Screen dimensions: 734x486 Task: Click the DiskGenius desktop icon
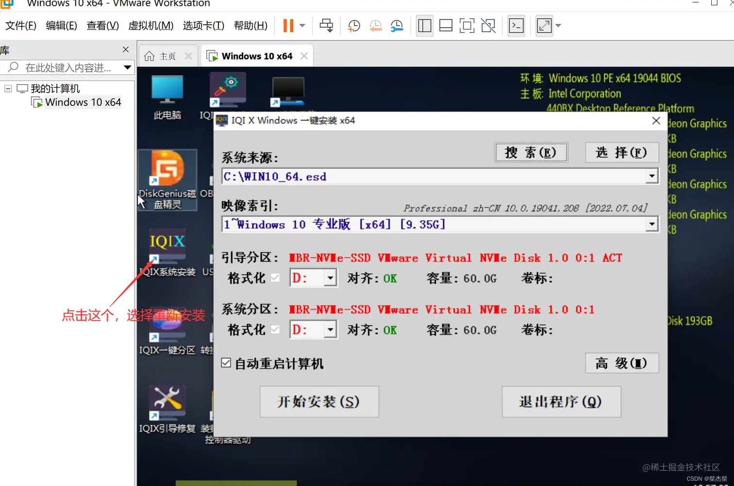tap(167, 179)
